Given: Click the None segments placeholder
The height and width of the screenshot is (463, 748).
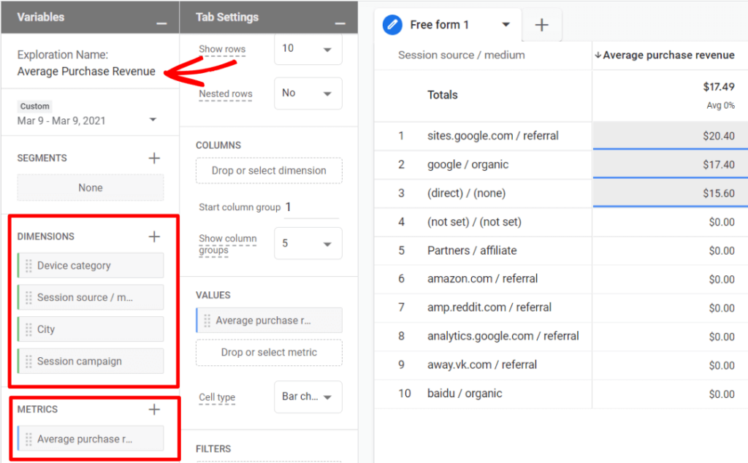Looking at the screenshot, I should click(x=90, y=187).
